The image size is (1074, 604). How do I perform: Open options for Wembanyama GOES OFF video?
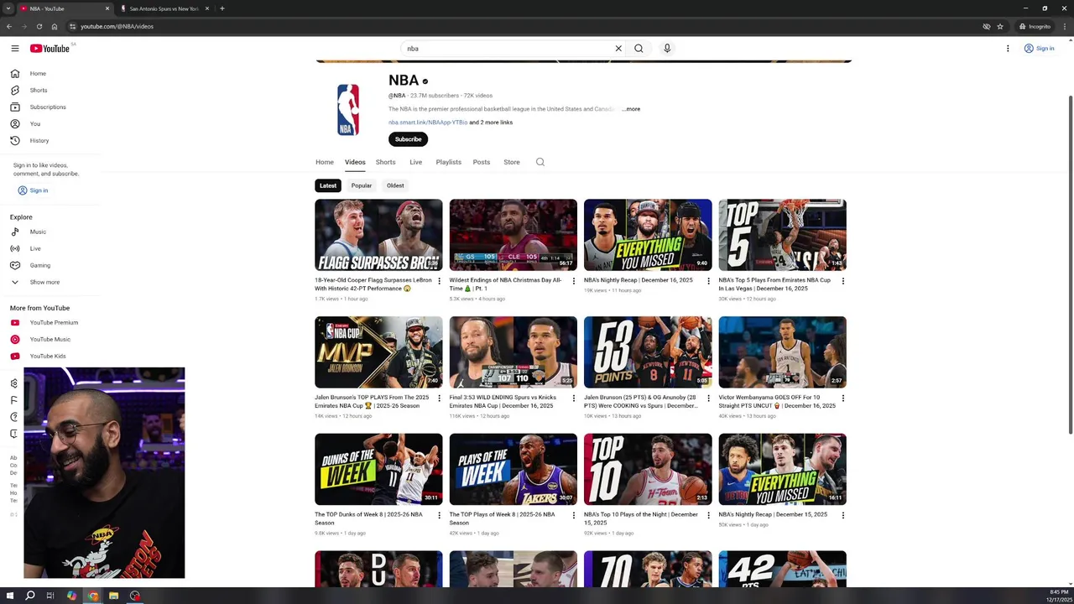[x=843, y=398]
